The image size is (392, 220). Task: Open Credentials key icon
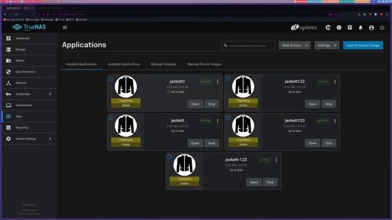(x=9, y=94)
